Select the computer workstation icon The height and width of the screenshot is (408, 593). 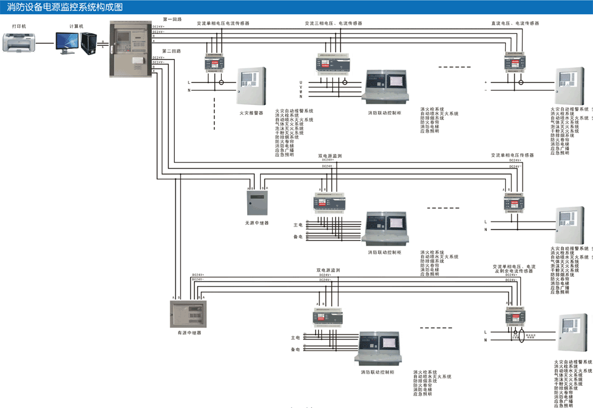click(x=73, y=41)
